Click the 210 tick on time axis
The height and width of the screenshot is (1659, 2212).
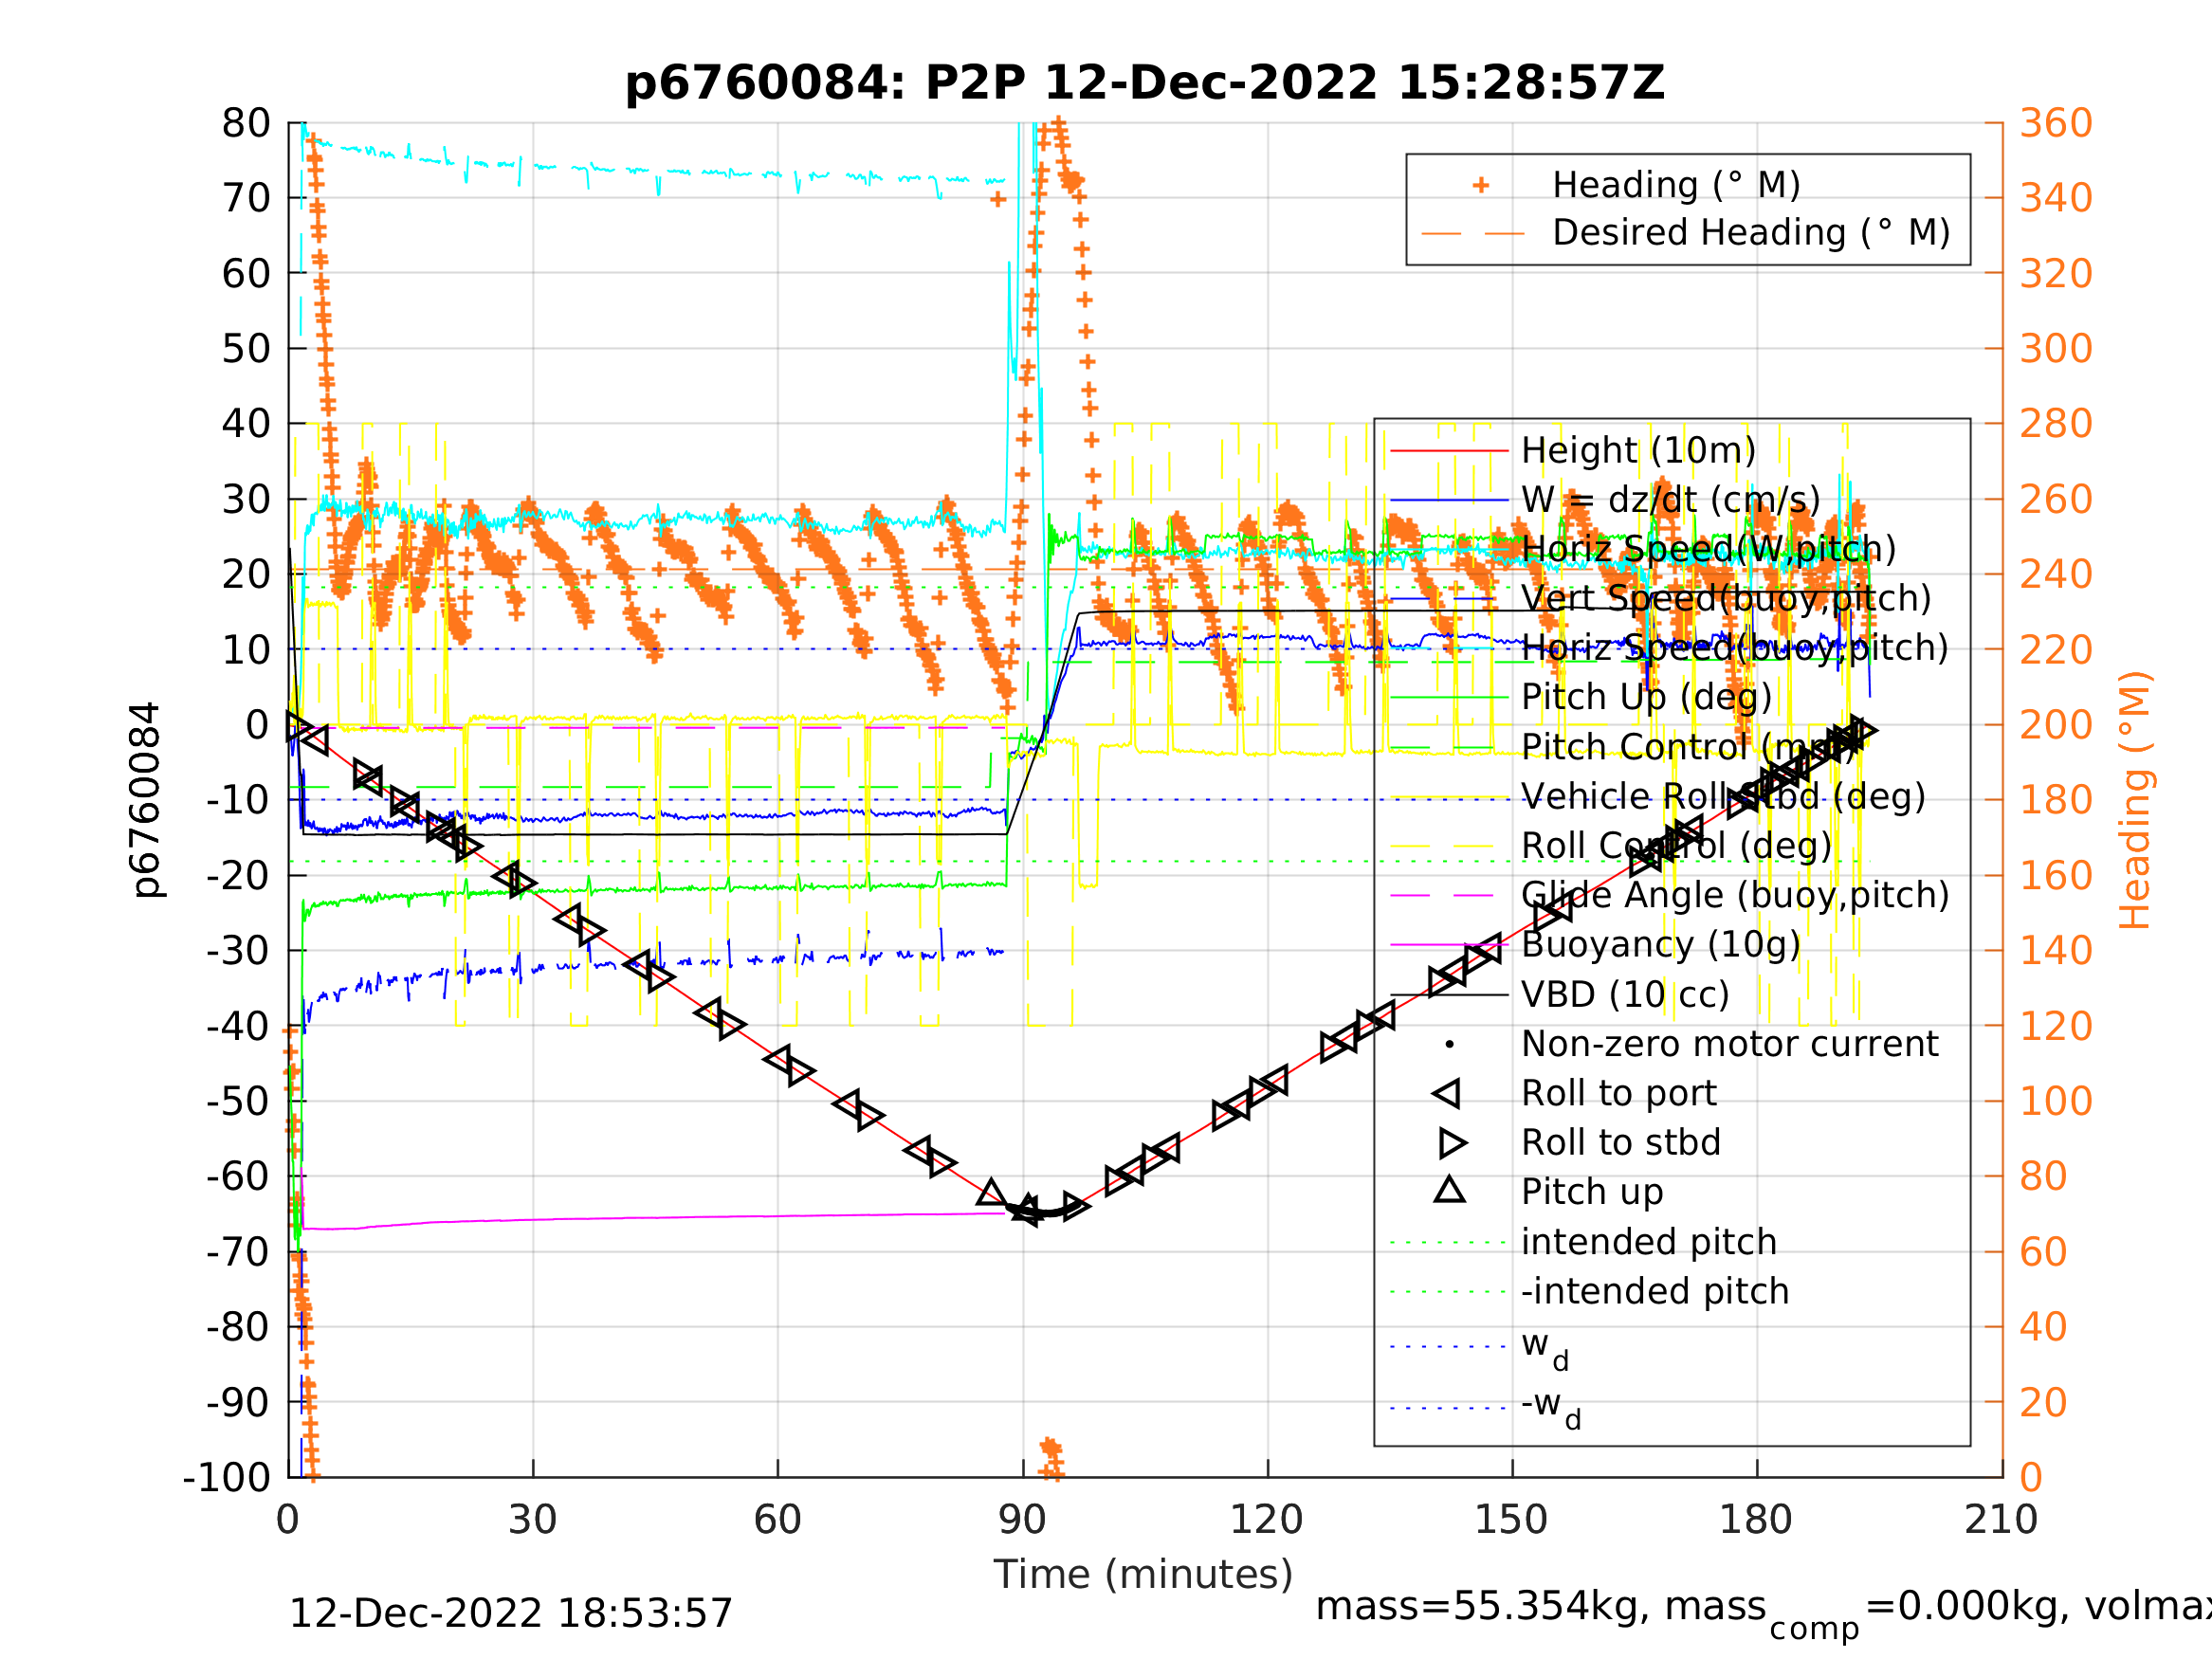click(x=2001, y=1520)
